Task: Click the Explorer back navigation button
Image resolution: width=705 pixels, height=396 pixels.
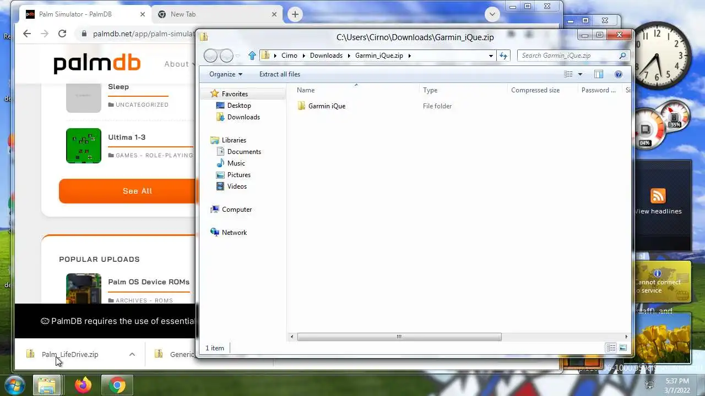Action: tap(210, 56)
